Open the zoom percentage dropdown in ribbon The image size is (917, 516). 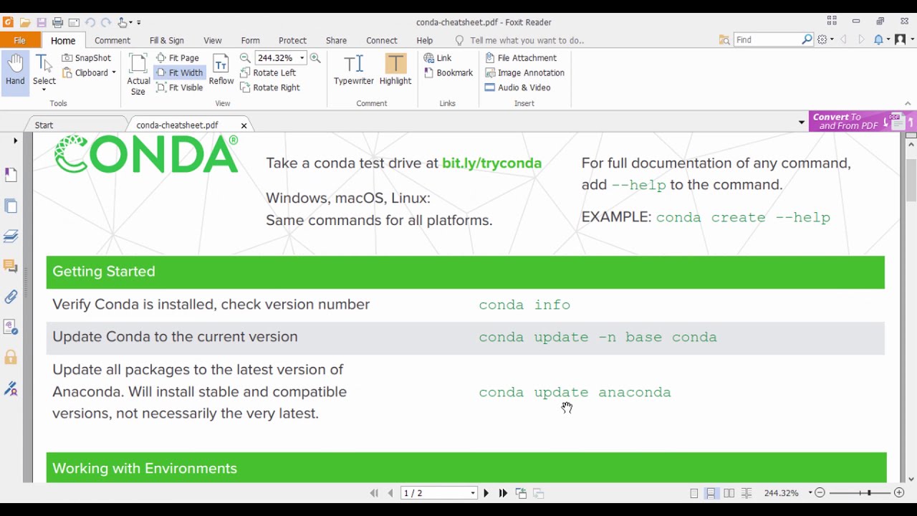click(302, 58)
